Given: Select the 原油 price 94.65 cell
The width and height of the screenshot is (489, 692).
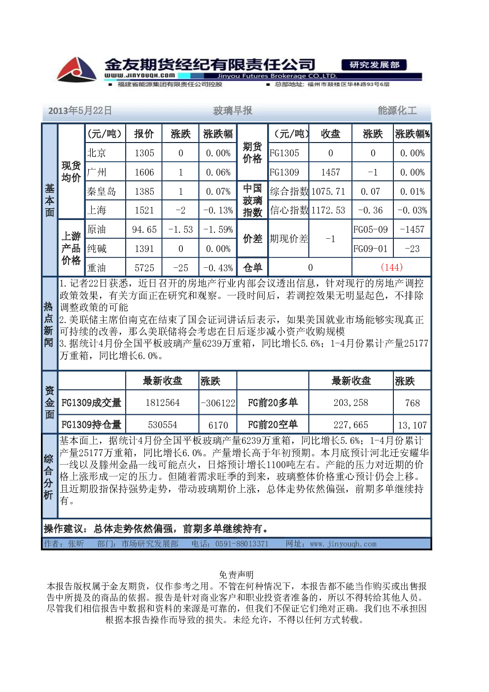Looking at the screenshot, I should [144, 229].
